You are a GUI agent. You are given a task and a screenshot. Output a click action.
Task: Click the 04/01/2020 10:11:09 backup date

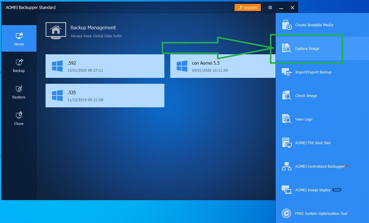tap(210, 70)
